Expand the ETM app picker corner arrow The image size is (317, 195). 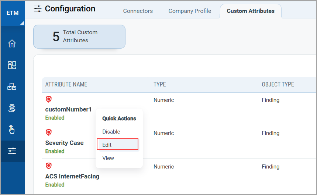(22, 23)
